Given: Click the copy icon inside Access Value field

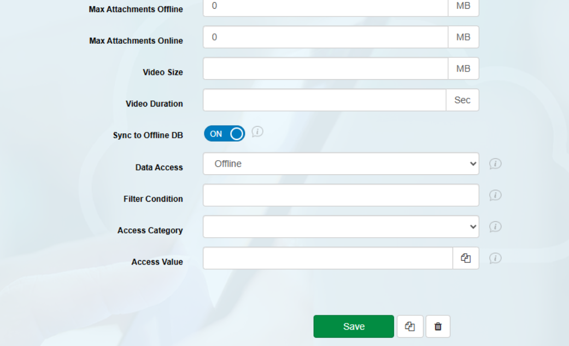Looking at the screenshot, I should pos(466,258).
